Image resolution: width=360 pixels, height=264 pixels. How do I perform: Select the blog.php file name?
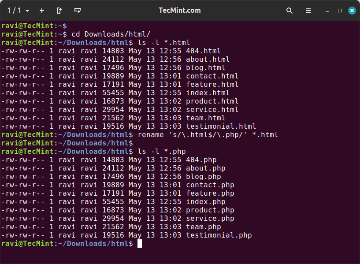pyautogui.click(x=204, y=177)
